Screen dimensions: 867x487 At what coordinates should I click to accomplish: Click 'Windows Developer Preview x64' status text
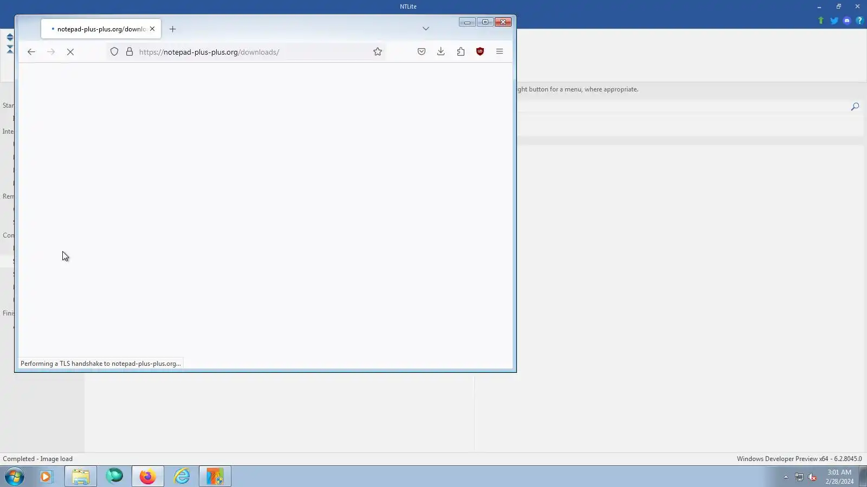pyautogui.click(x=799, y=459)
